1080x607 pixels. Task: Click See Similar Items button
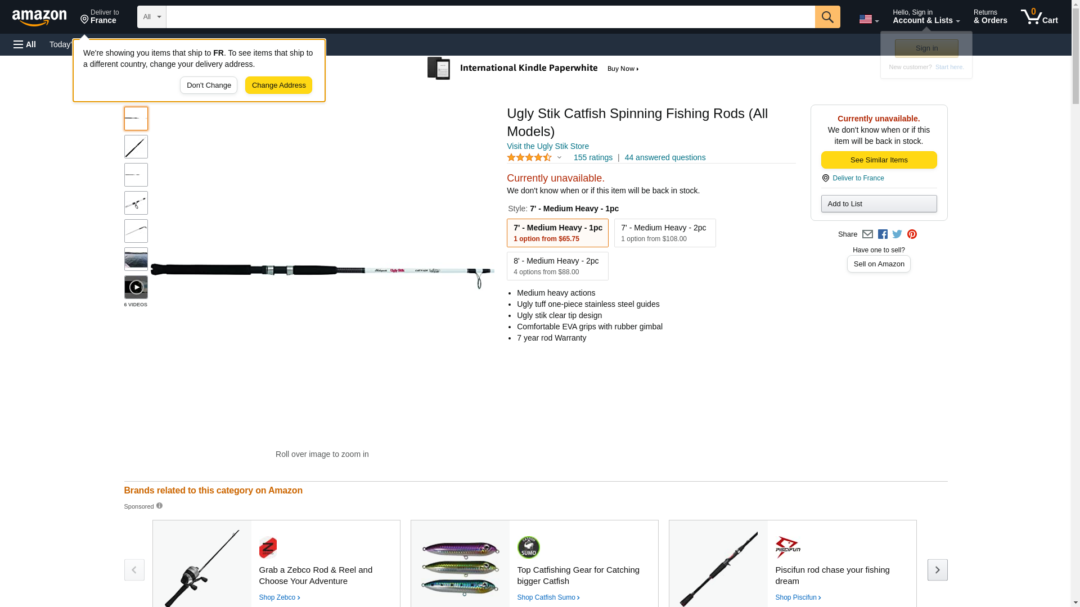(879, 160)
